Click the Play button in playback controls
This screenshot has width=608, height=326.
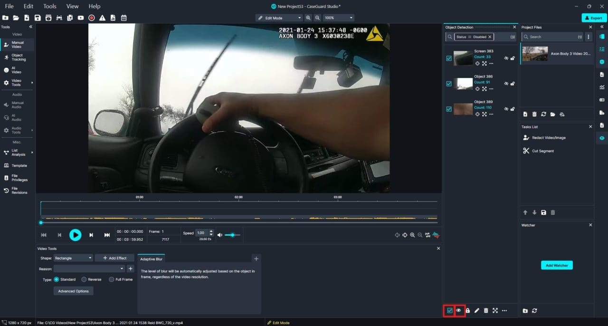75,235
